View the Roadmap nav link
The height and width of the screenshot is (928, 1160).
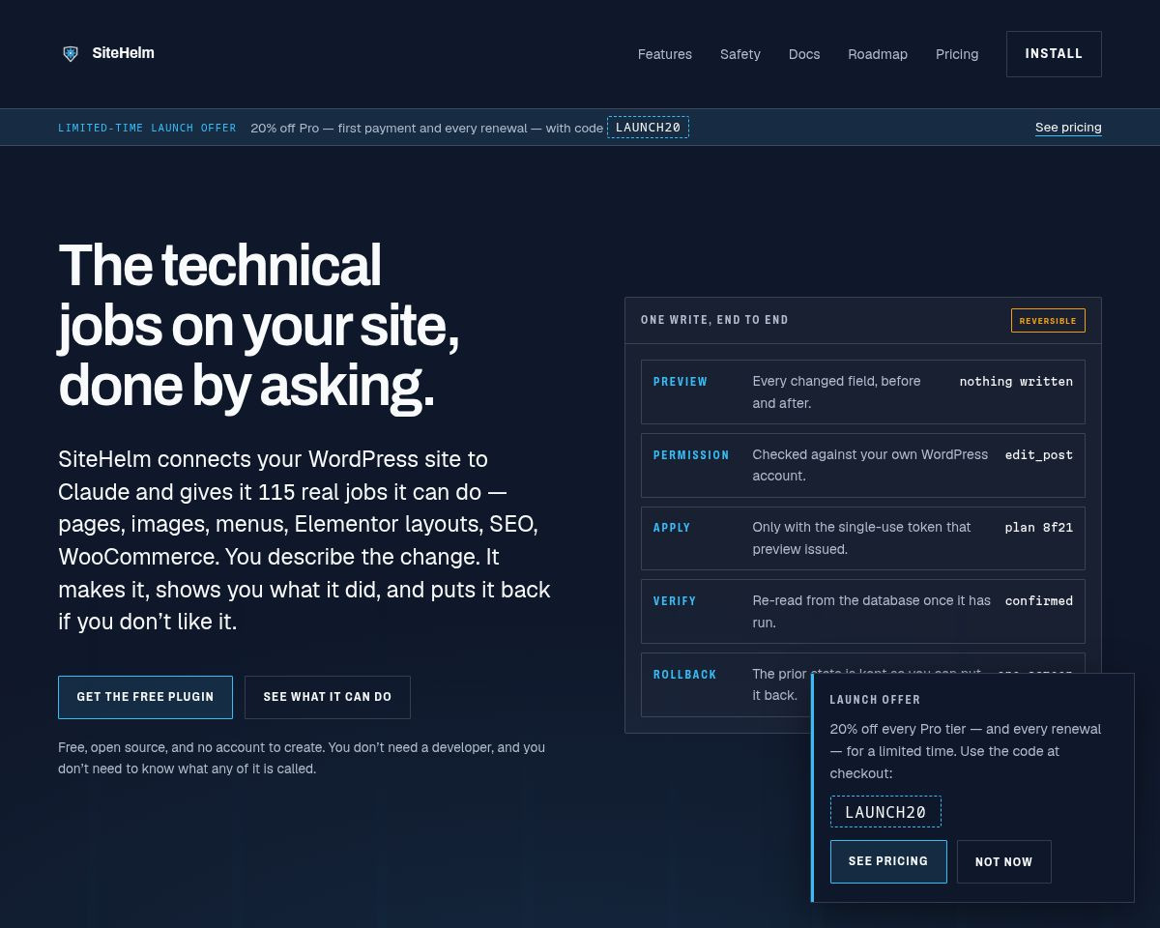pos(878,54)
